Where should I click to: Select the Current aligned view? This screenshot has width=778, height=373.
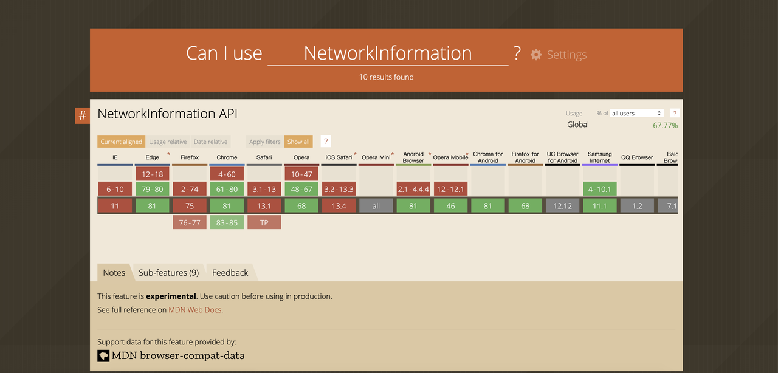121,142
